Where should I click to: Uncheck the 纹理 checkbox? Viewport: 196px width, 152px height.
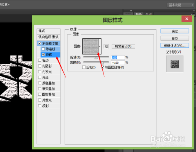point(44,55)
